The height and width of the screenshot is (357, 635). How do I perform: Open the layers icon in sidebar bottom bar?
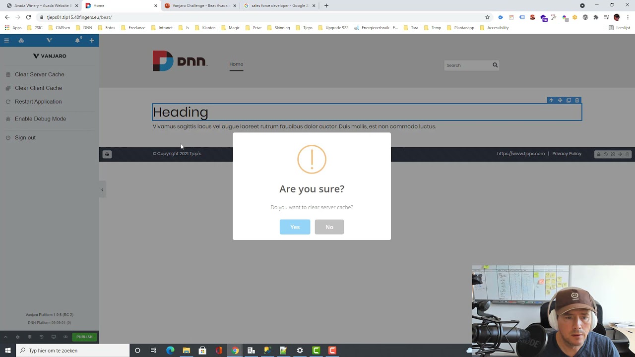(x=29, y=337)
